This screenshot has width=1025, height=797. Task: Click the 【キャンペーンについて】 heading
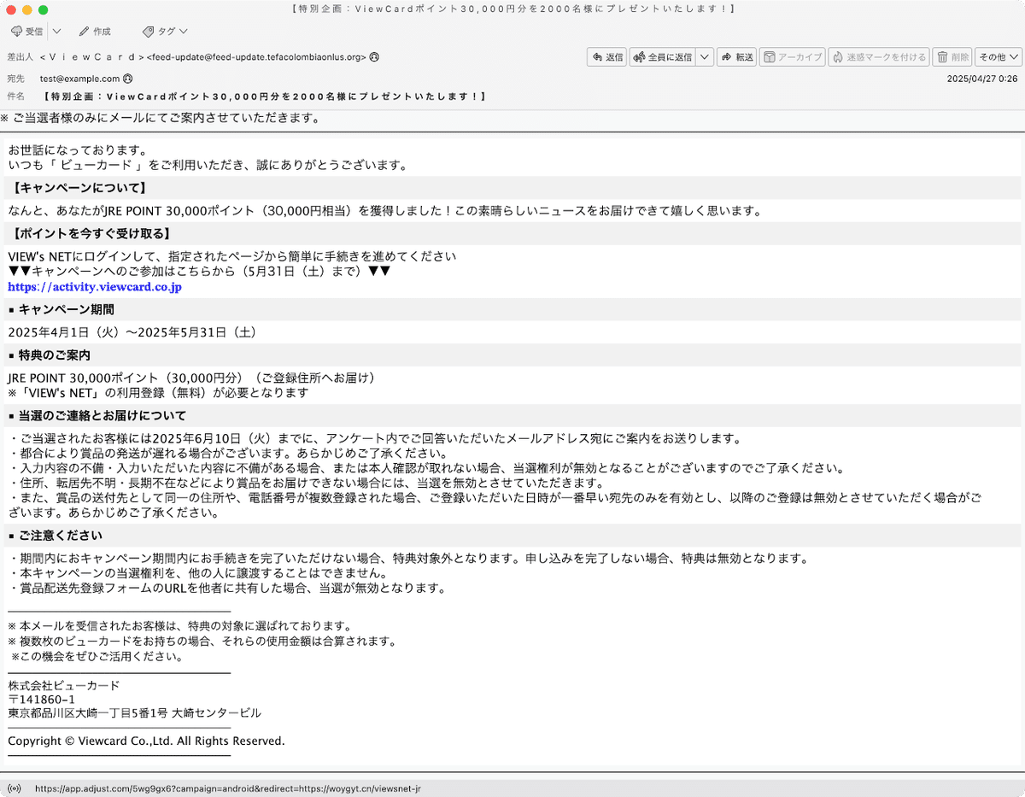pyautogui.click(x=79, y=188)
